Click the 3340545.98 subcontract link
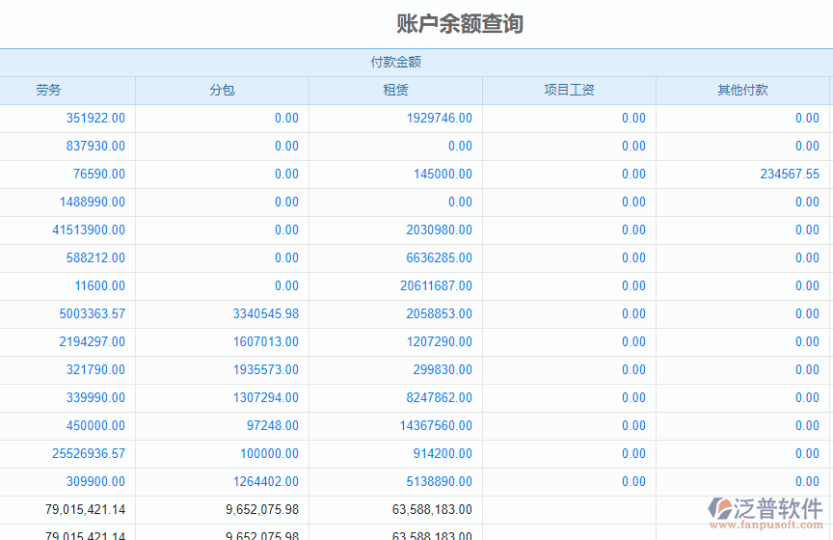Viewport: 833px width, 540px height. (x=265, y=314)
